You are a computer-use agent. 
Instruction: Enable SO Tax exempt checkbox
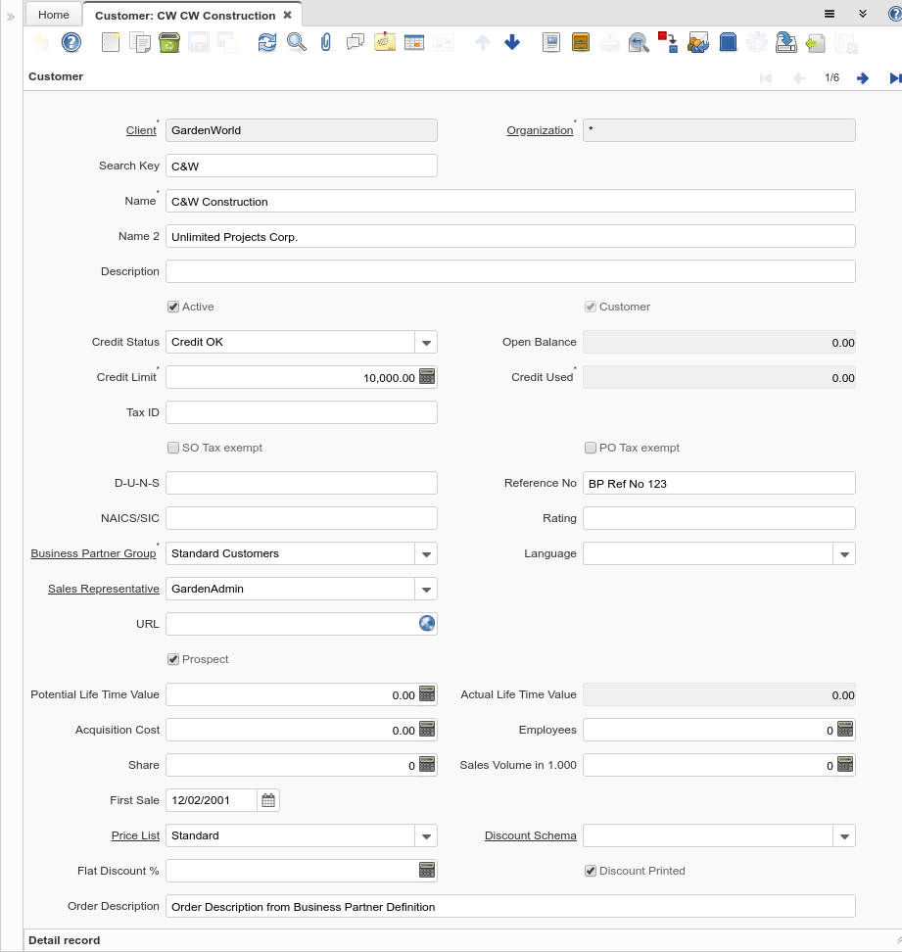pos(173,448)
